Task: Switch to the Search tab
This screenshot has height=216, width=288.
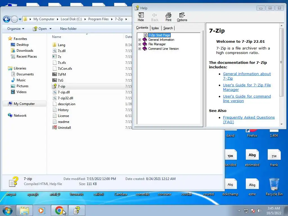Action: pos(168,28)
